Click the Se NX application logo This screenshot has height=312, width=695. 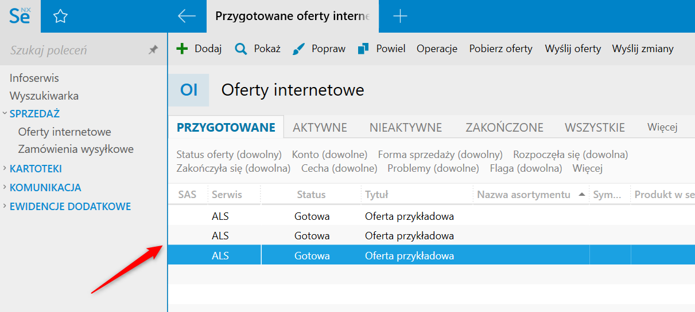[20, 15]
